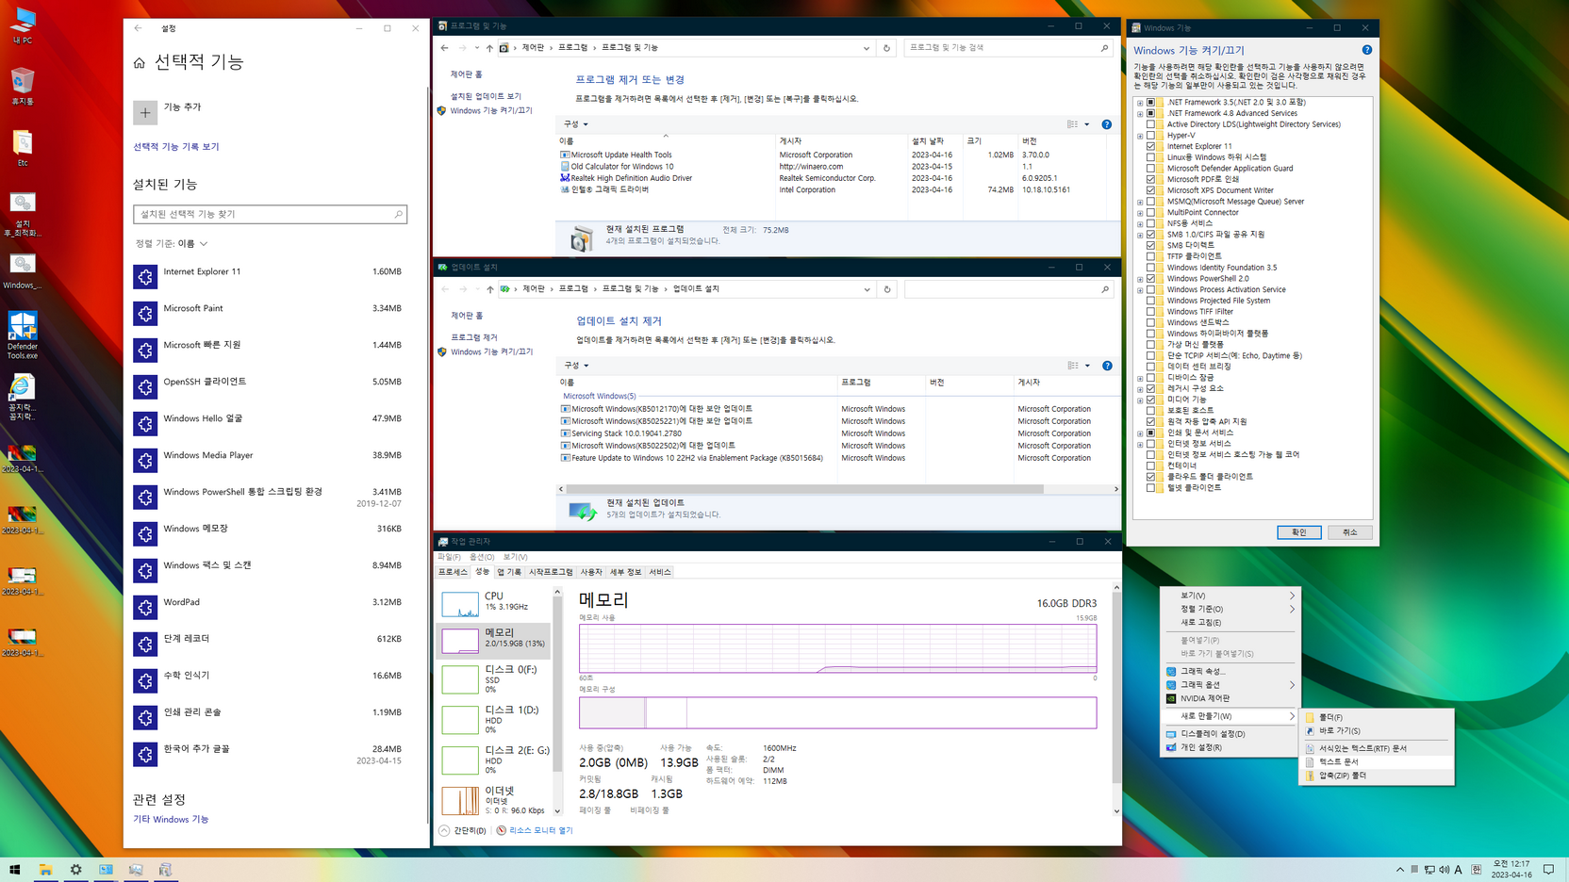Click the home icon in Settings window
The height and width of the screenshot is (882, 1569).
(x=140, y=63)
